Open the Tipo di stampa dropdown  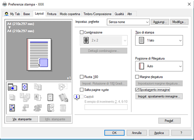click(x=159, y=40)
